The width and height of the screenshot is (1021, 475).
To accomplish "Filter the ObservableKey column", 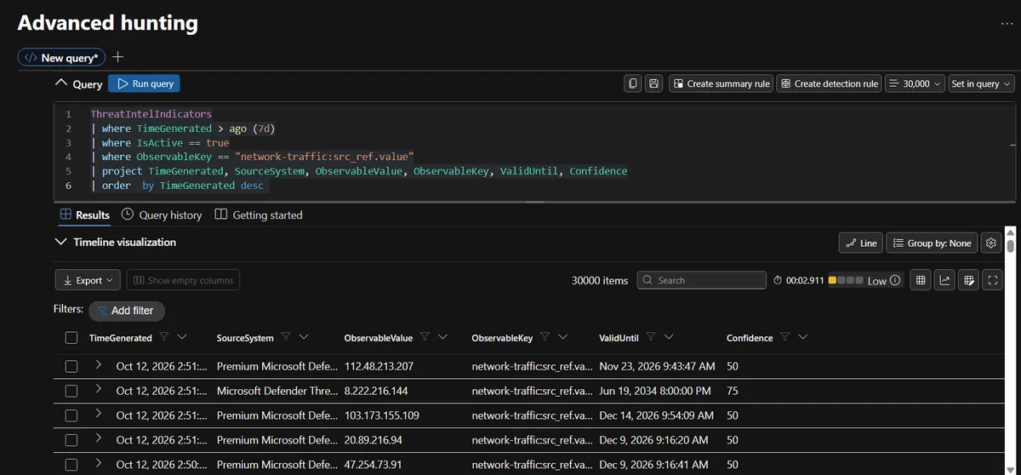I will pos(545,337).
